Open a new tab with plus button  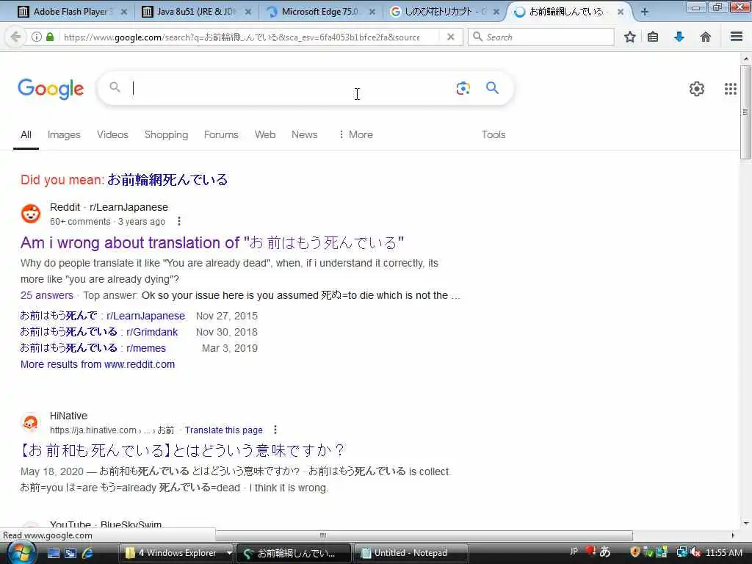click(x=644, y=12)
